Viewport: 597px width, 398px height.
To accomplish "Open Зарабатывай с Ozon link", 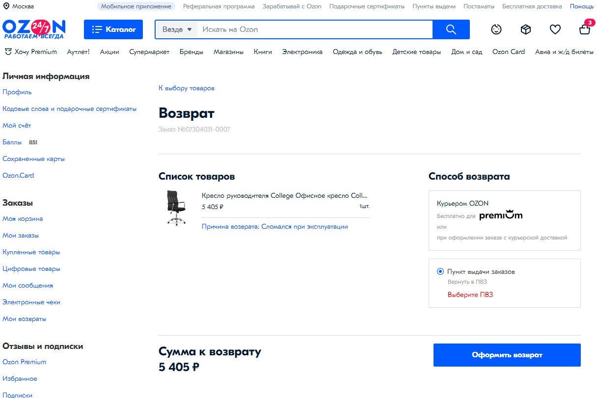I will click(x=292, y=6).
